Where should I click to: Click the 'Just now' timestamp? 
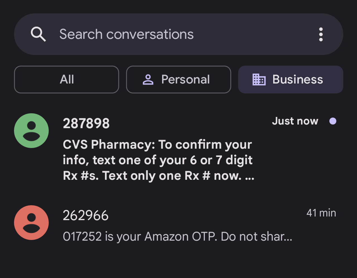pyautogui.click(x=295, y=121)
